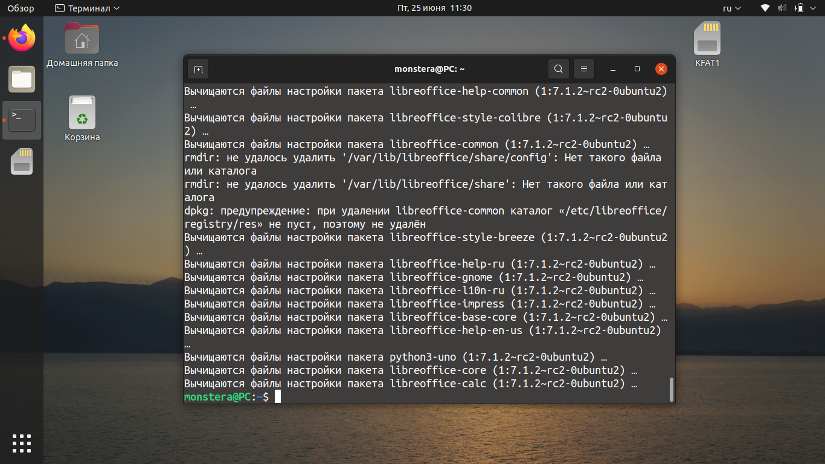Screen dimensions: 825x464
Task: Open the SD card drive in dock
Action: tap(22, 161)
